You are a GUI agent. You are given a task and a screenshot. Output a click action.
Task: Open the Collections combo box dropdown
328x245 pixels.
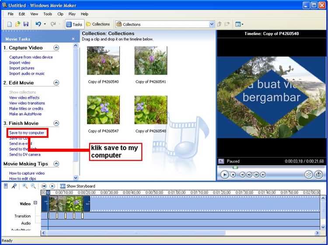[212, 24]
